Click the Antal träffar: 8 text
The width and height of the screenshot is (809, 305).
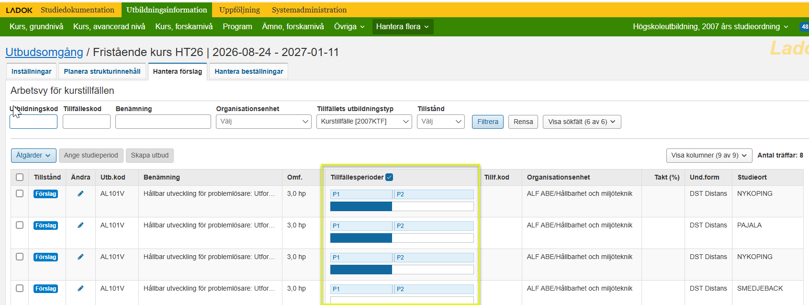[780, 155]
